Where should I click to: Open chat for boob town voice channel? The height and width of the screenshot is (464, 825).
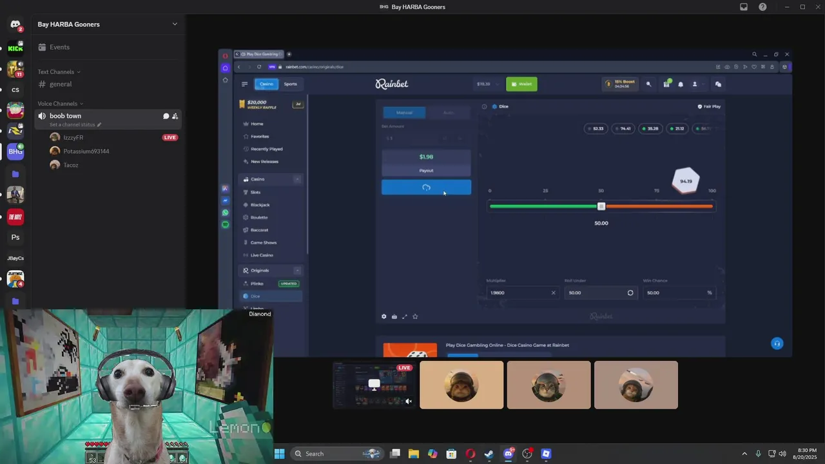(166, 116)
